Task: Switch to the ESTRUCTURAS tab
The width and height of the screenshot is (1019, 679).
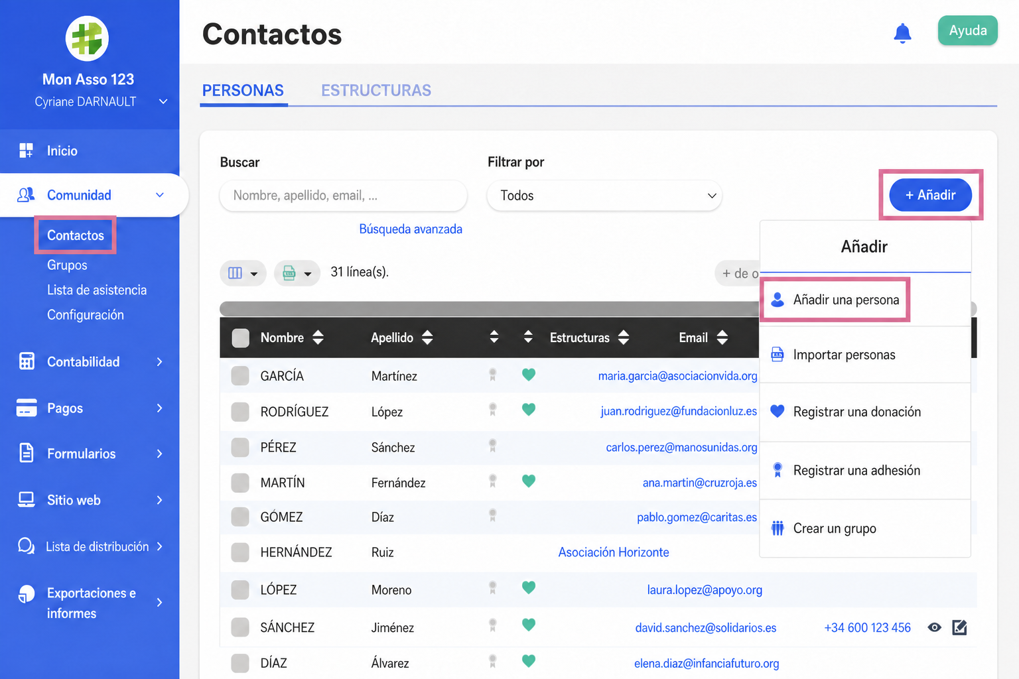Action: pyautogui.click(x=376, y=91)
